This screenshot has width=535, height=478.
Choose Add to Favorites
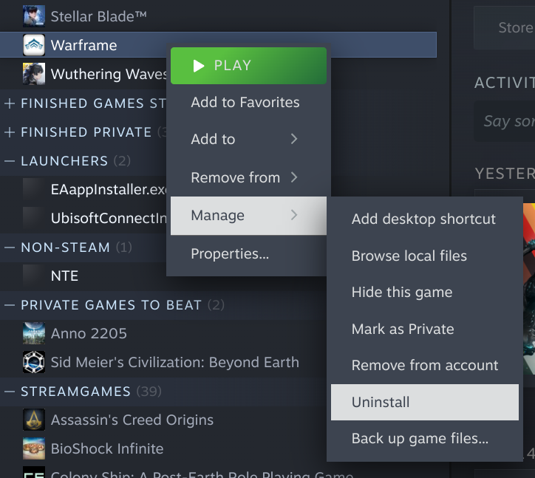pos(248,103)
